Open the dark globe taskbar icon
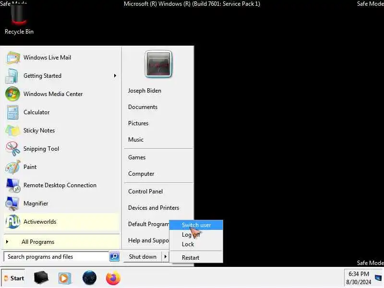This screenshot has height=288, width=384. coord(89,278)
